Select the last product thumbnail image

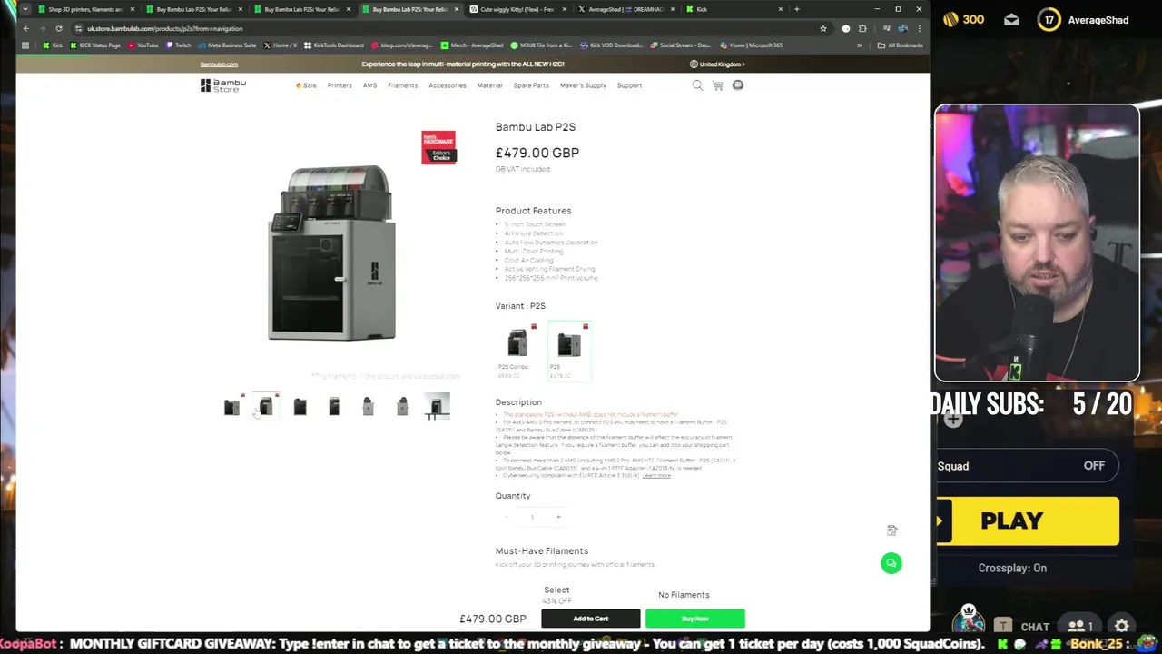pyautogui.click(x=437, y=407)
